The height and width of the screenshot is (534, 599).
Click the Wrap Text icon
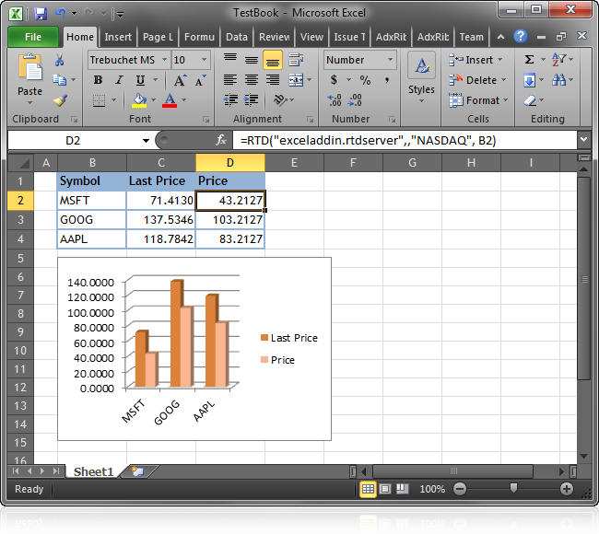pos(296,60)
